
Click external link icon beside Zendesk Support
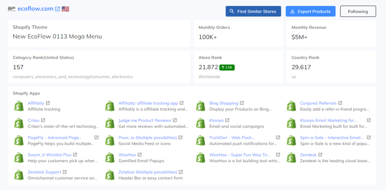tap(65, 172)
